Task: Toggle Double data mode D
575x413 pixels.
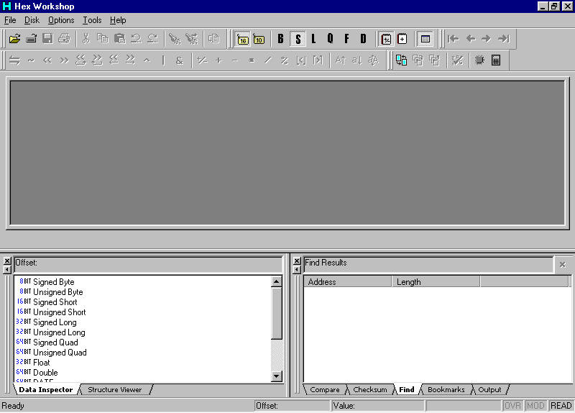Action: pos(363,39)
